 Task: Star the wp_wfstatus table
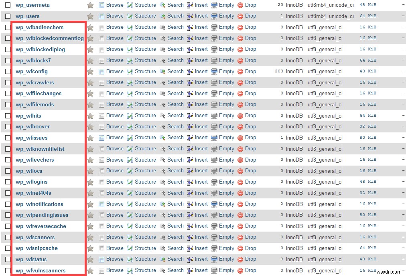coord(90,259)
